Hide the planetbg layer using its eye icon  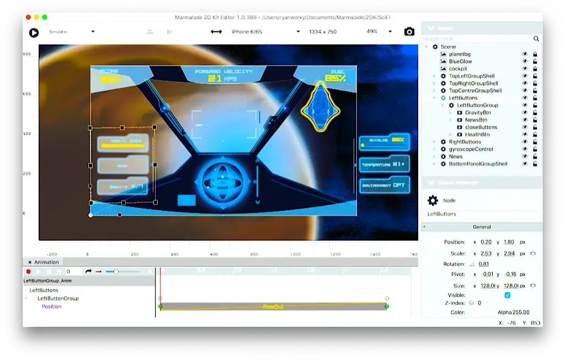(525, 54)
